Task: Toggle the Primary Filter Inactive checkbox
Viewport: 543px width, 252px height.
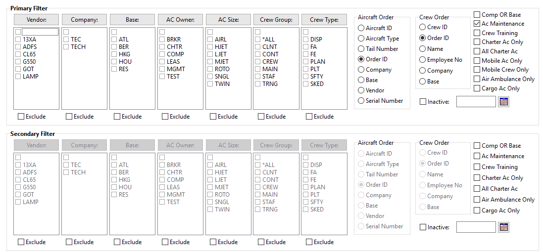Action: (423, 102)
